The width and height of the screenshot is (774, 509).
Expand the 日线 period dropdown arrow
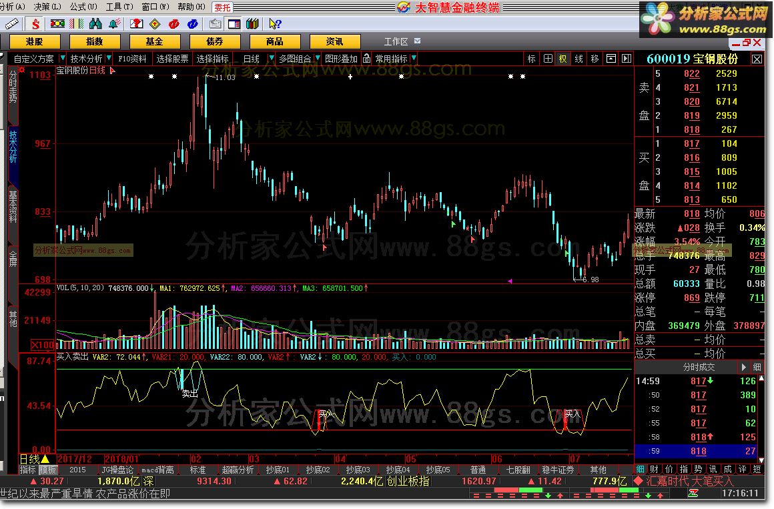(271, 58)
